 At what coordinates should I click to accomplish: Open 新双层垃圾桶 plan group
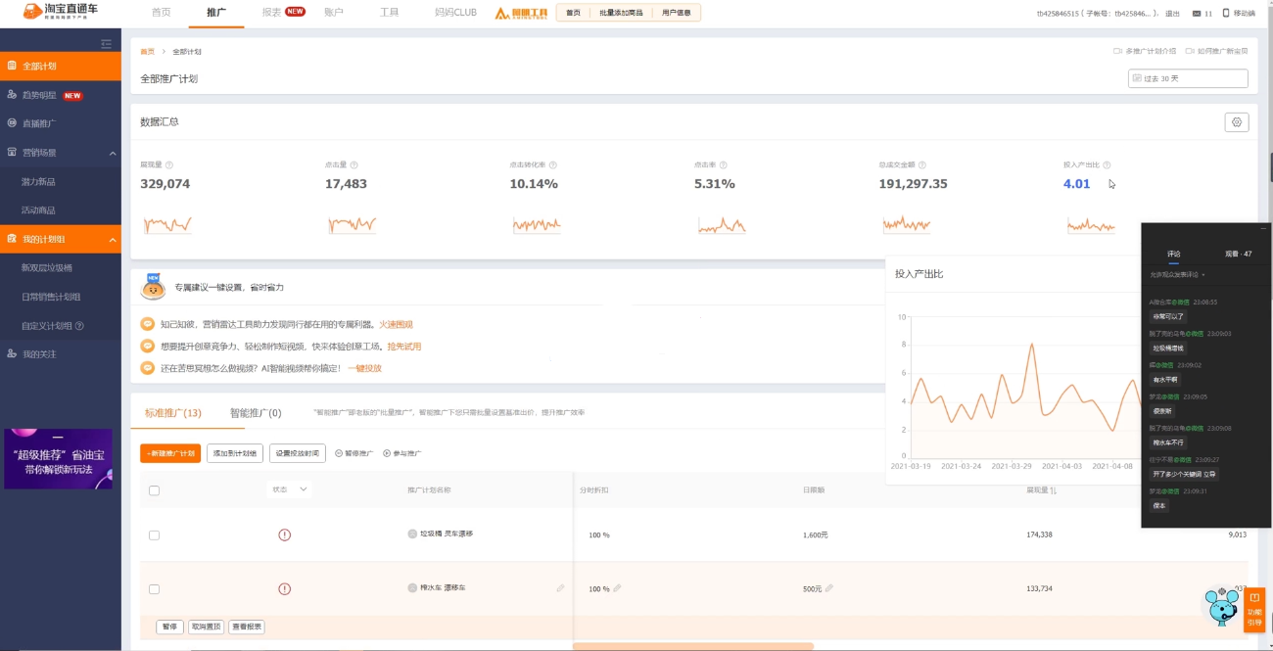tap(46, 267)
